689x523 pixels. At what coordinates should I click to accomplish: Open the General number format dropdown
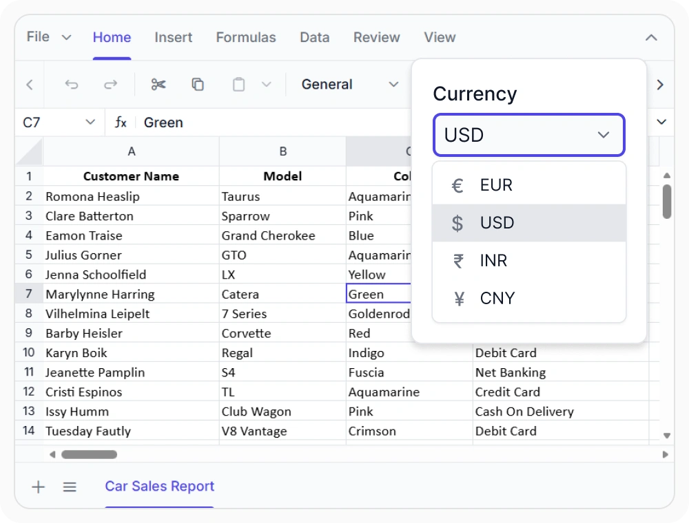pyautogui.click(x=350, y=84)
